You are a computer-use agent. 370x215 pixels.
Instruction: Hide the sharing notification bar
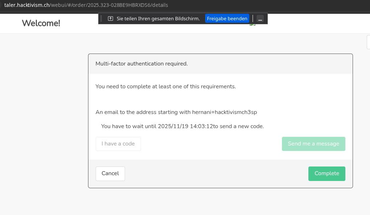(260, 19)
